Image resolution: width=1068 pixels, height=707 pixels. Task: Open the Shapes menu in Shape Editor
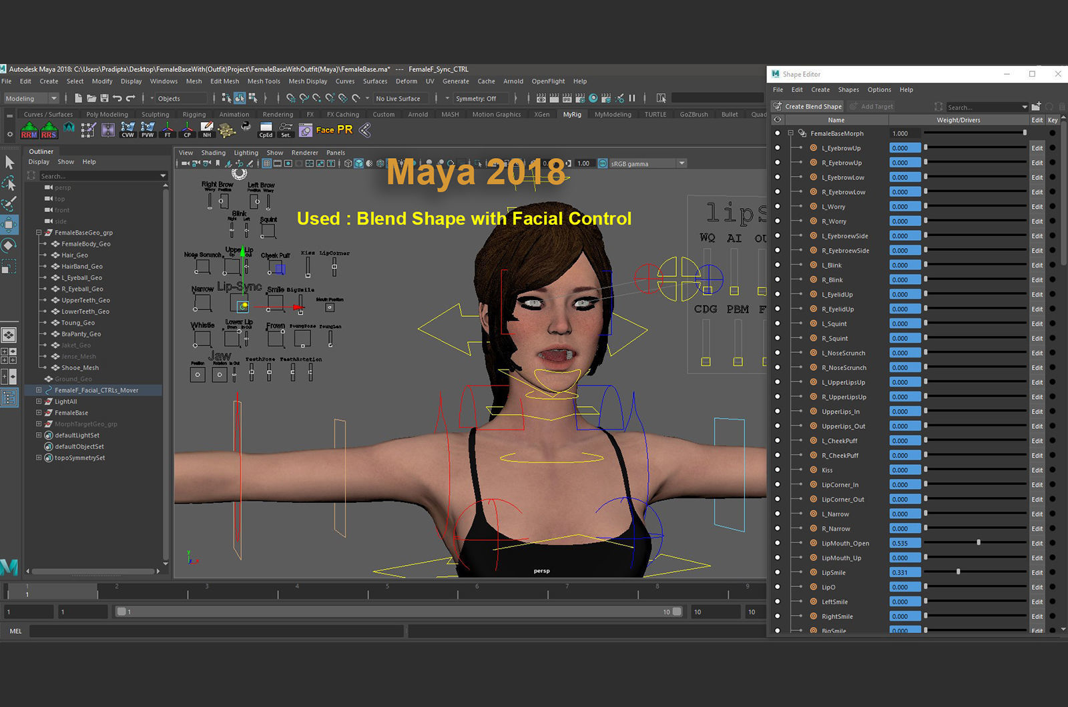click(x=848, y=89)
